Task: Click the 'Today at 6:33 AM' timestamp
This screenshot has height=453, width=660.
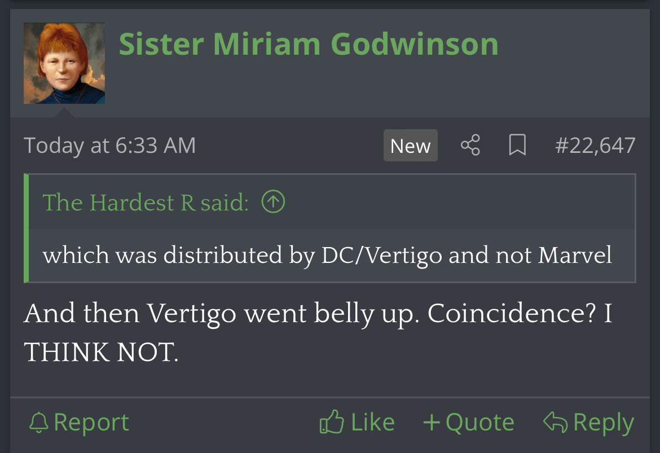Action: tap(110, 146)
